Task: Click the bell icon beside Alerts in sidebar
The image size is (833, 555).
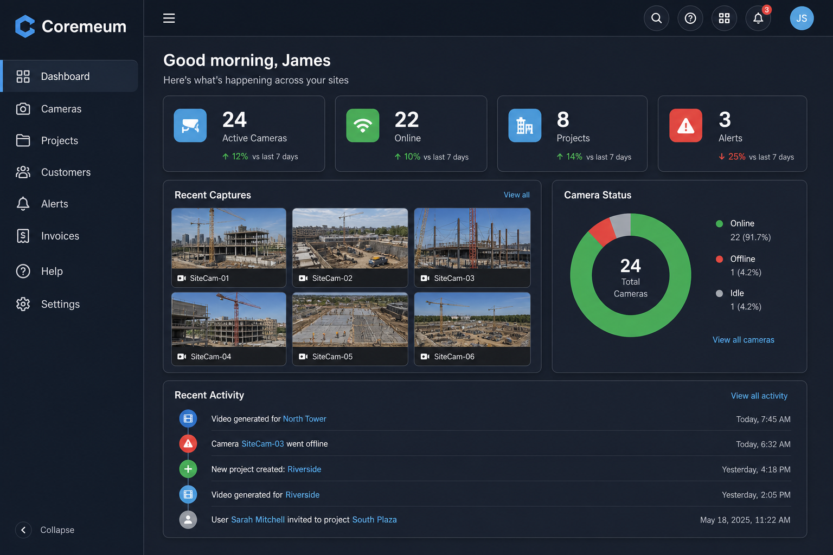Action: click(23, 204)
